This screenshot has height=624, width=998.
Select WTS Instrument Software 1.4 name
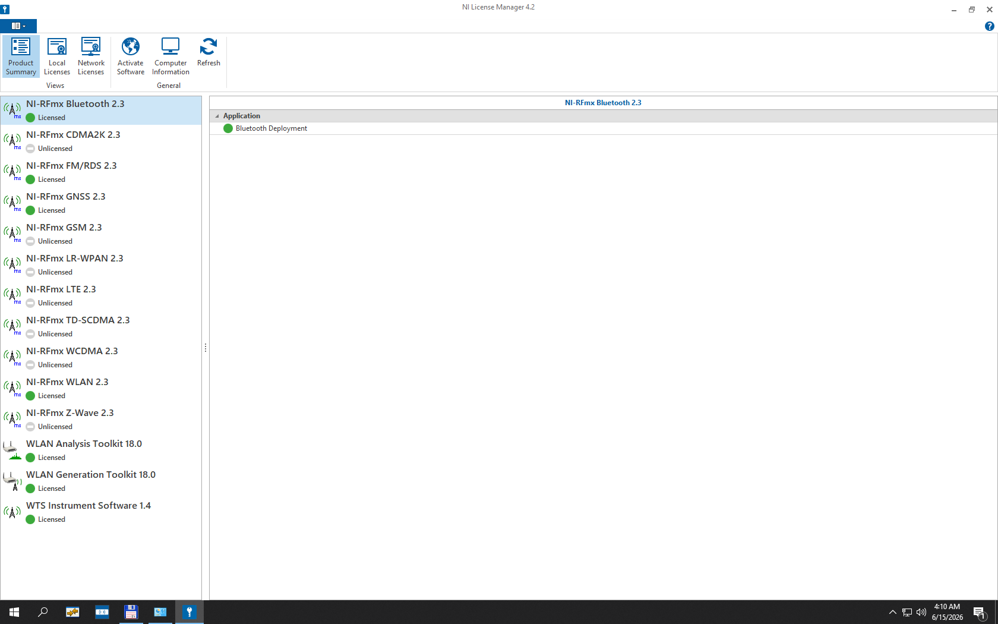coord(89,506)
